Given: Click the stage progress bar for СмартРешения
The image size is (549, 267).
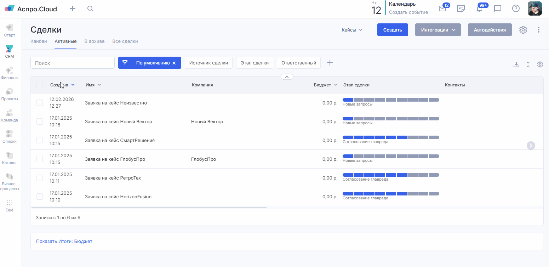Looking at the screenshot, I should pos(391,137).
